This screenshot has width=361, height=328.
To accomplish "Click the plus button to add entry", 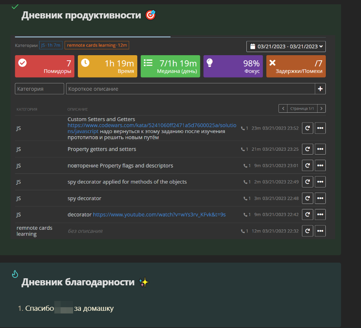I will click(320, 89).
